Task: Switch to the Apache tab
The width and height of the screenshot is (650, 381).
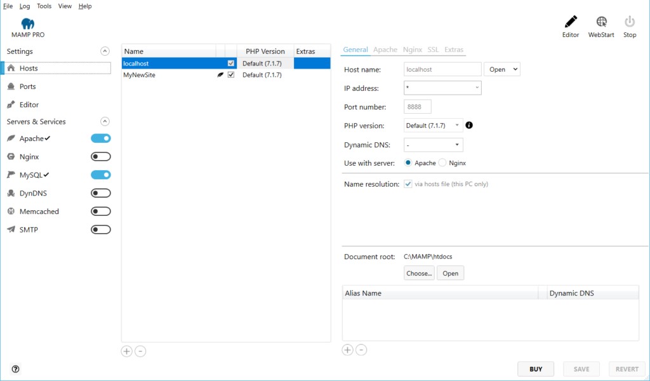Action: point(385,50)
